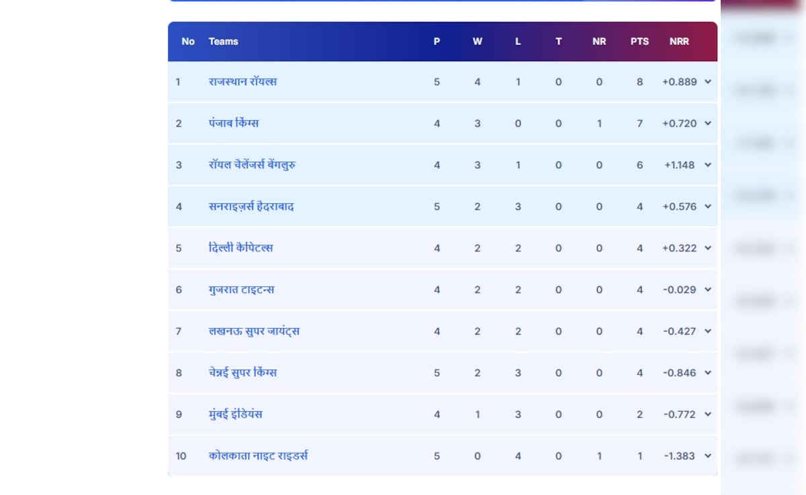This screenshot has width=806, height=495.
Task: Expand the राजस्थान रॉयल्स row chevron
Action: pos(708,82)
